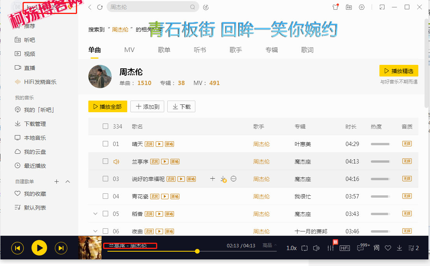Switch to the 歌手 tab
The image size is (430, 266).
(x=236, y=50)
